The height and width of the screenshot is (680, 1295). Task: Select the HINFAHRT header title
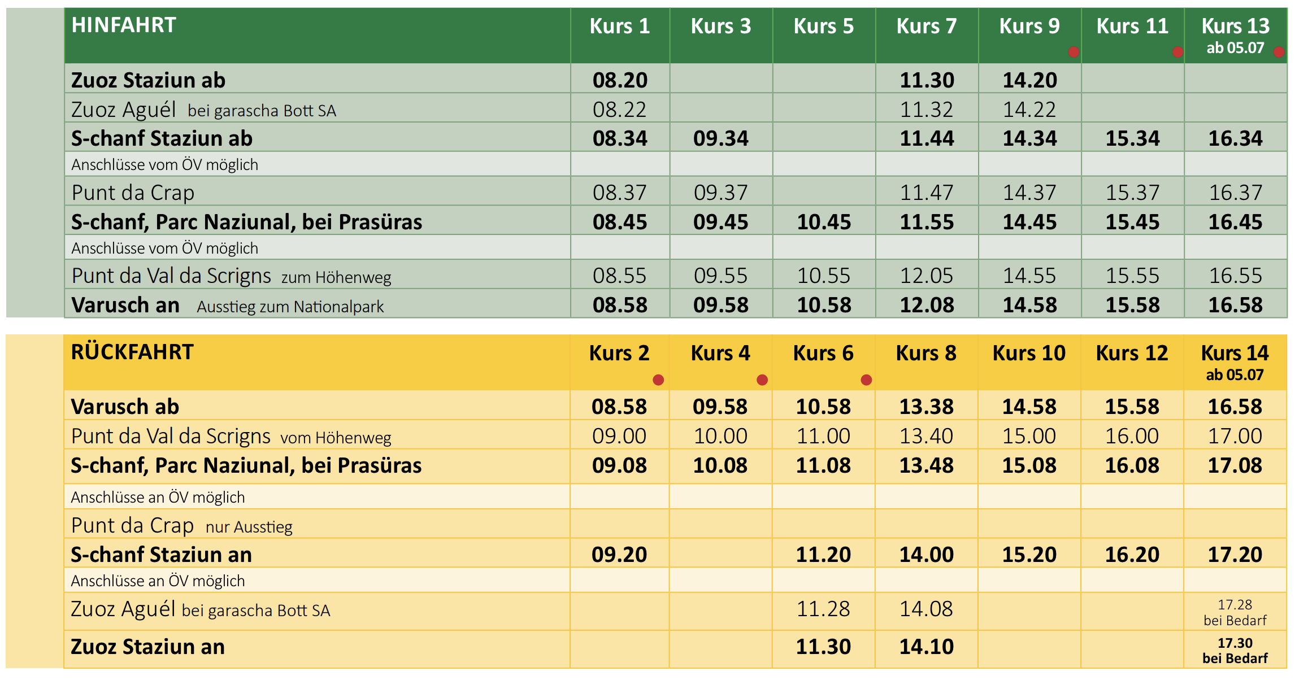pos(124,25)
